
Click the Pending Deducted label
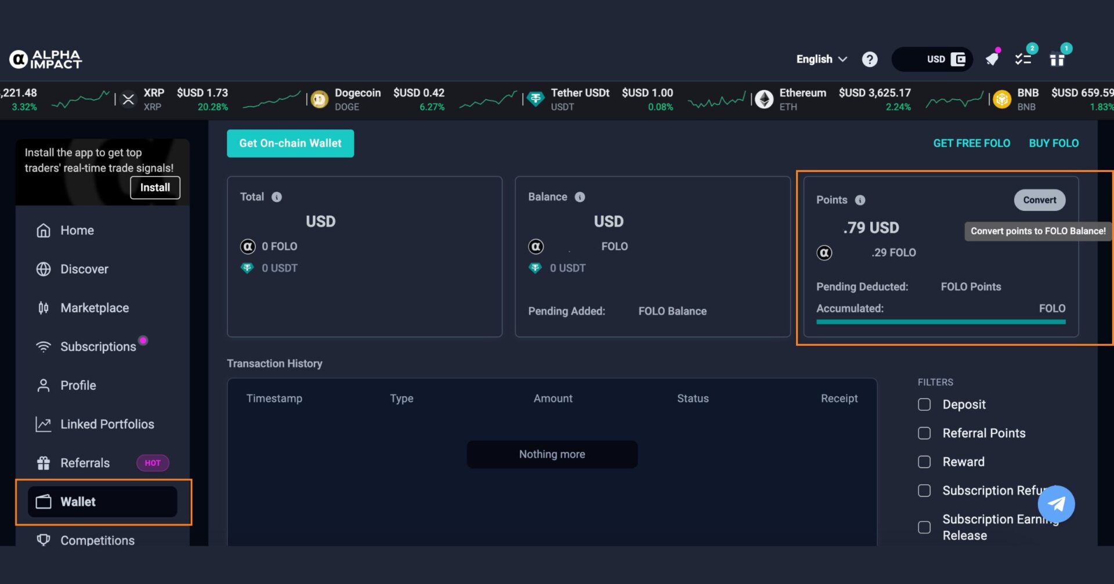click(x=862, y=287)
